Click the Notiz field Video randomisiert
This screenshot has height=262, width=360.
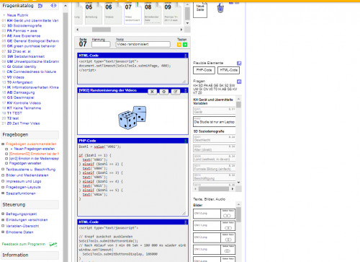(x=143, y=44)
